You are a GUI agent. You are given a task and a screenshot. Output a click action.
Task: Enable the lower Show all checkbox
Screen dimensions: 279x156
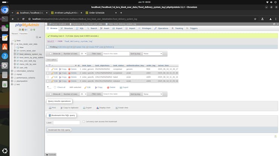coord(51,94)
